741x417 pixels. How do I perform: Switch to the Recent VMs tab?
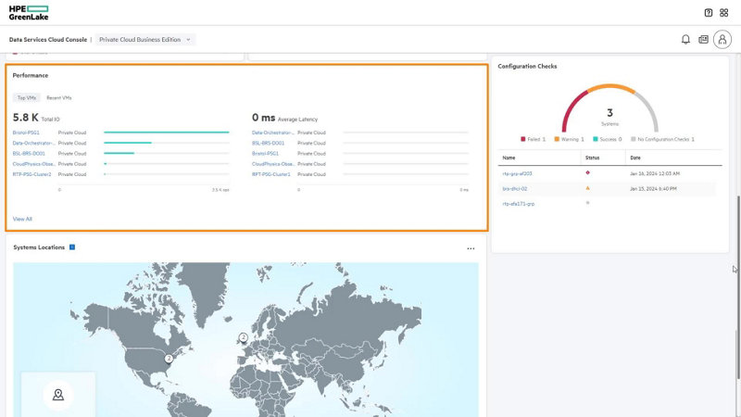pos(59,98)
